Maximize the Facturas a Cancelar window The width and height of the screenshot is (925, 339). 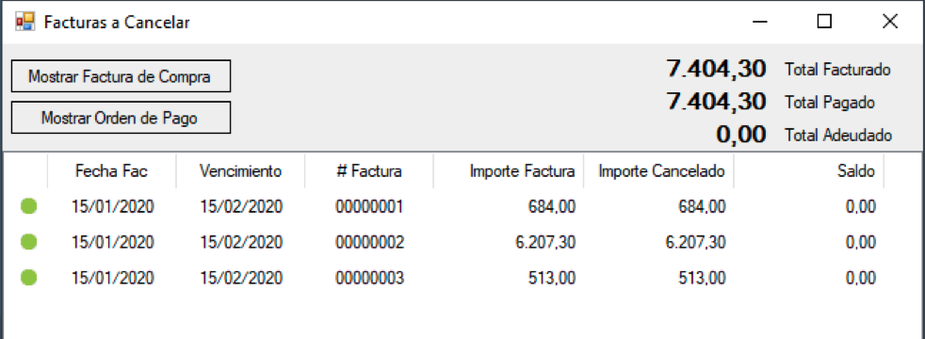[824, 22]
